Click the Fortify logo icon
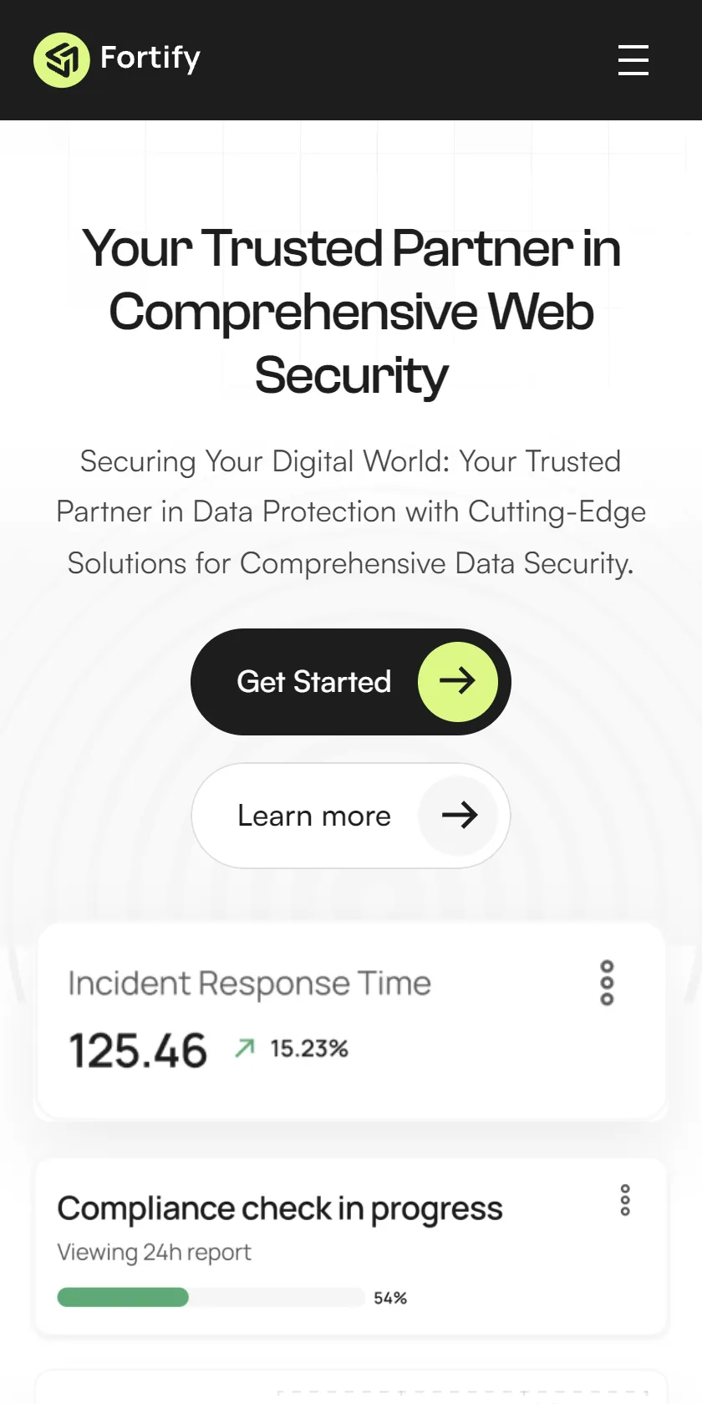702x1404 pixels. pos(61,60)
